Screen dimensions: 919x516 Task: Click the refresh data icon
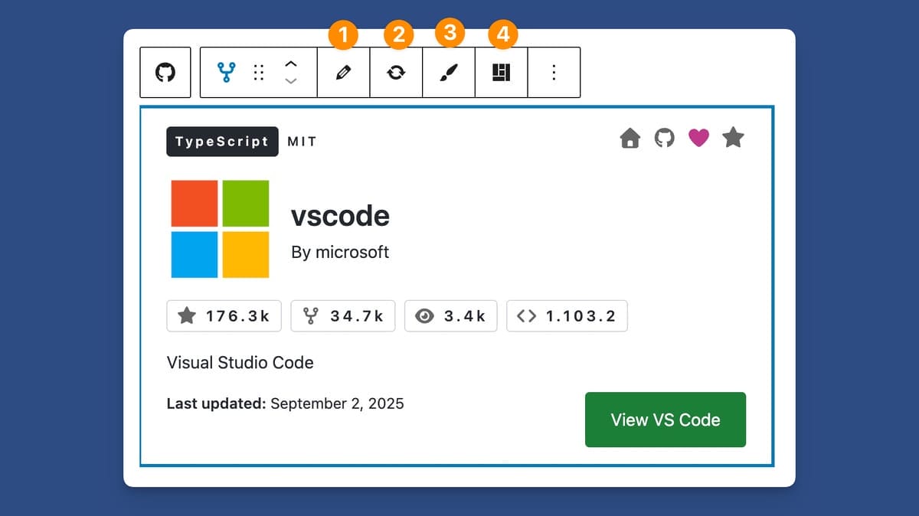pos(396,73)
